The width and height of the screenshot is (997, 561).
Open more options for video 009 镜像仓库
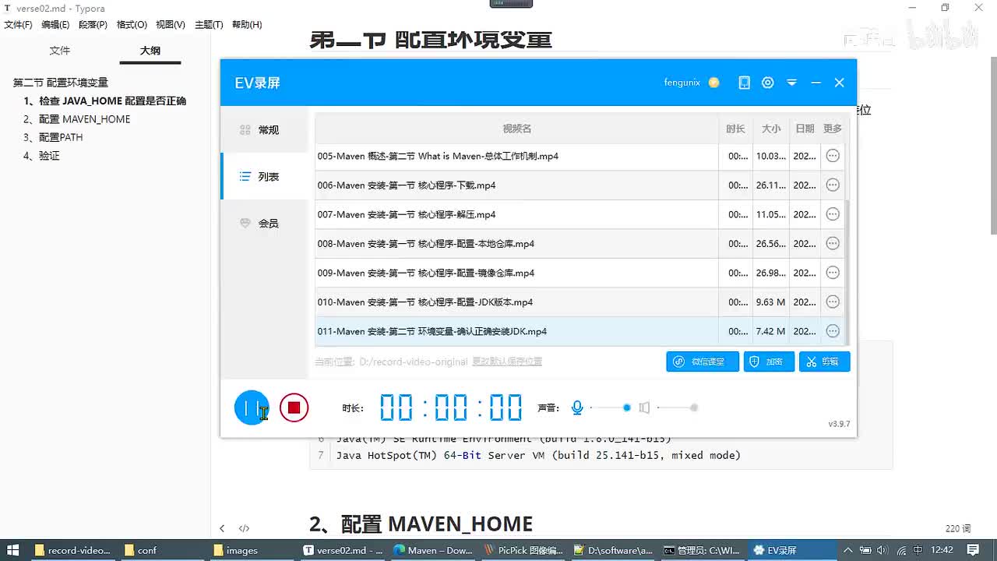coord(833,273)
